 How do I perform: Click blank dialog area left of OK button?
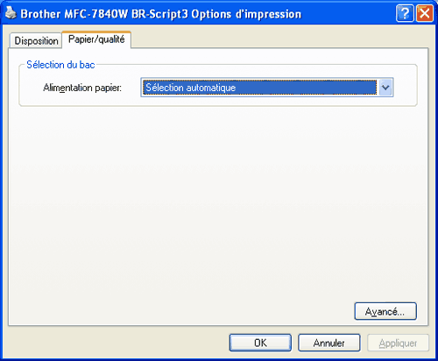click(x=117, y=343)
